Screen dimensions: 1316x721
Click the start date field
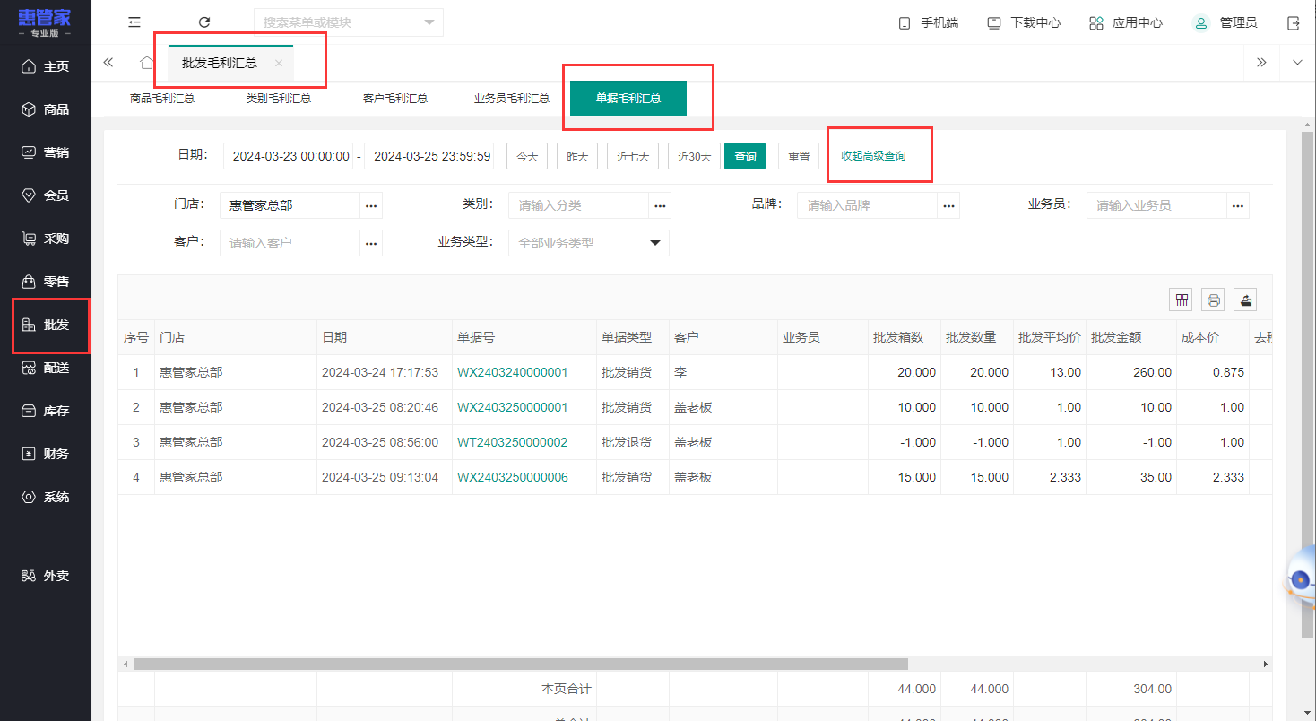tap(289, 156)
